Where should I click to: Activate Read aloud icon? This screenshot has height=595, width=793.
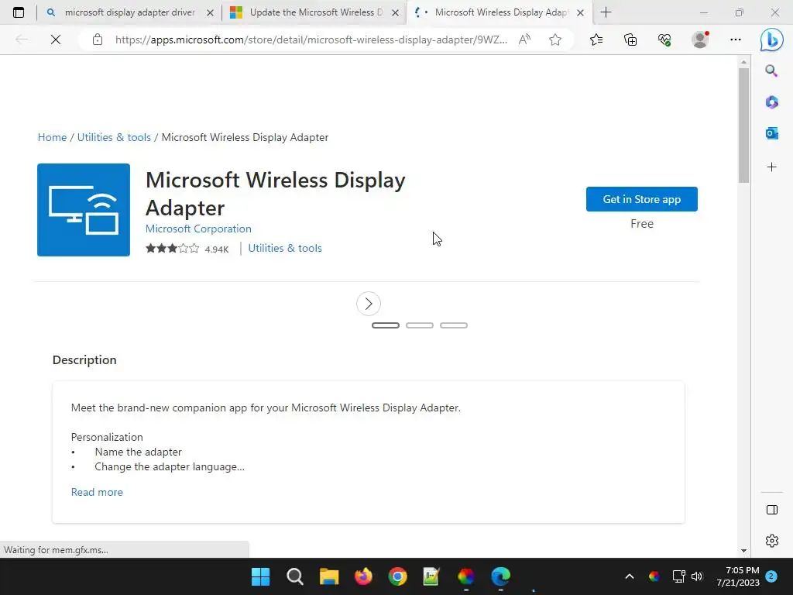coord(524,40)
